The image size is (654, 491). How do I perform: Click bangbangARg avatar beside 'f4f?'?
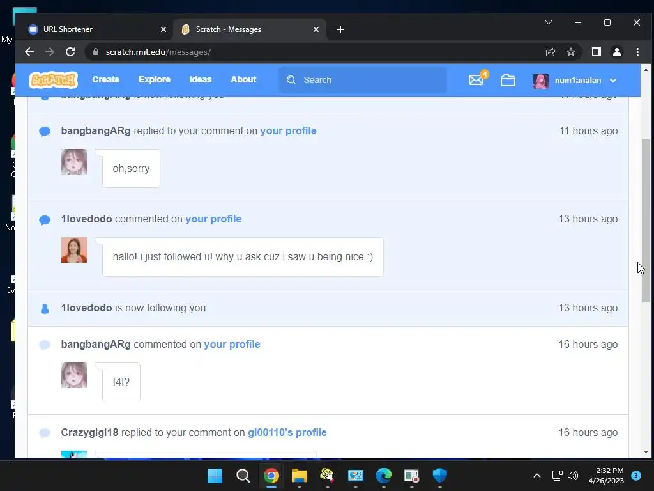[x=74, y=375]
